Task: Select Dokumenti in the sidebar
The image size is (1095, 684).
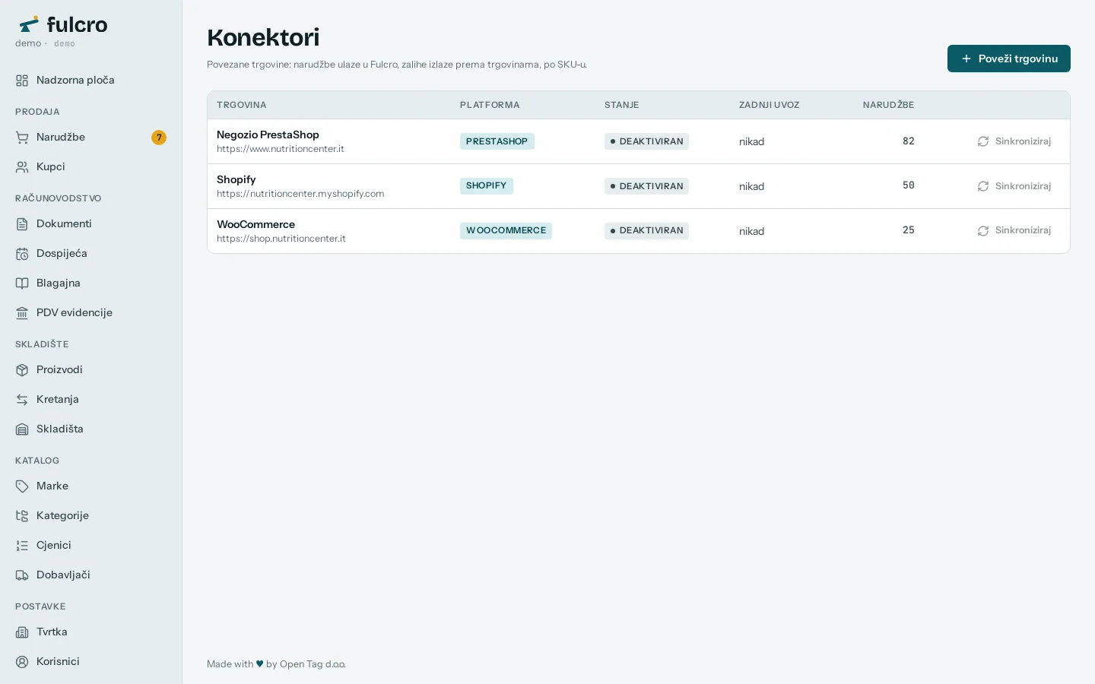Action: (90, 224)
